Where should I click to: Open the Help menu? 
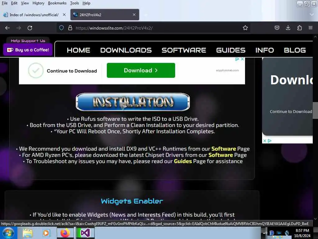tap(86, 3)
